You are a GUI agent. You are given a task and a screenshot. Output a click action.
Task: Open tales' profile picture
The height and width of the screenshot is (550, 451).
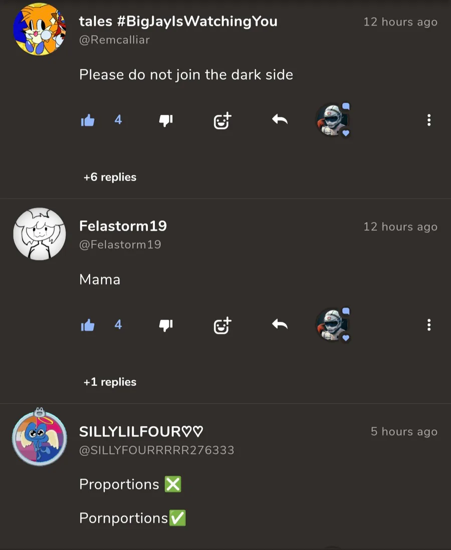coord(39,29)
